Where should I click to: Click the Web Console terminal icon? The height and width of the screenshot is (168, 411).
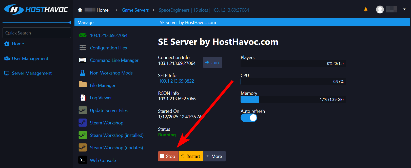(x=83, y=160)
